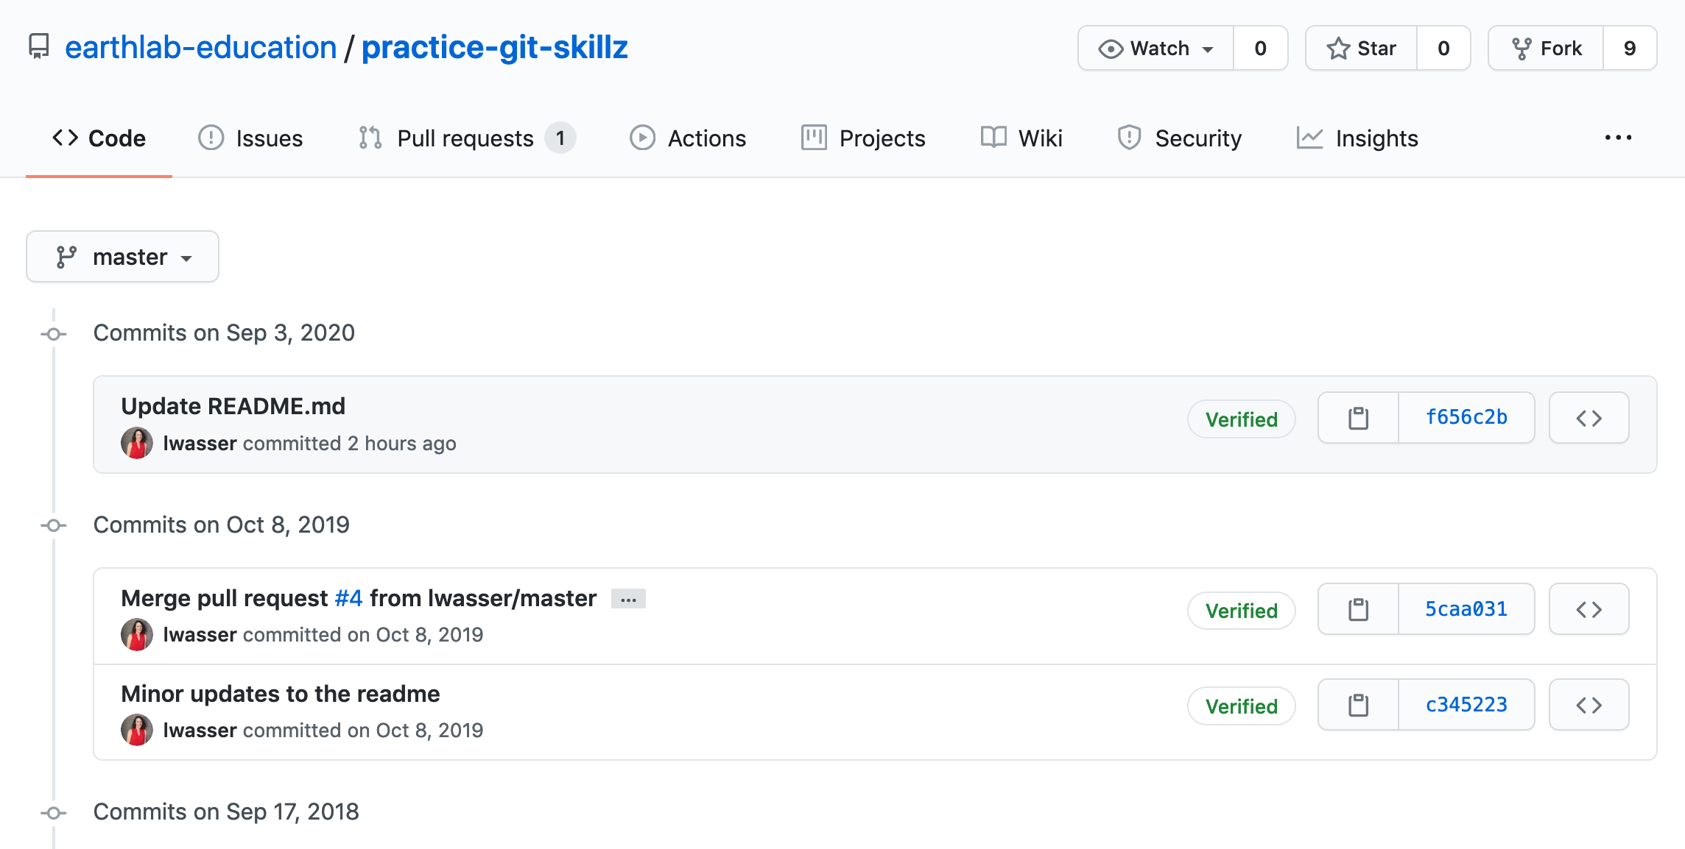Switch to the Code tab

(x=99, y=138)
